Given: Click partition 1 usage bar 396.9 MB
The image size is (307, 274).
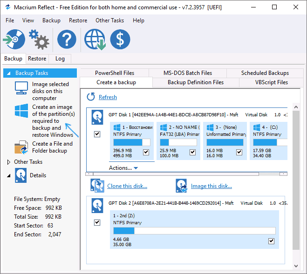Looking at the screenshot, I should coord(132,142).
